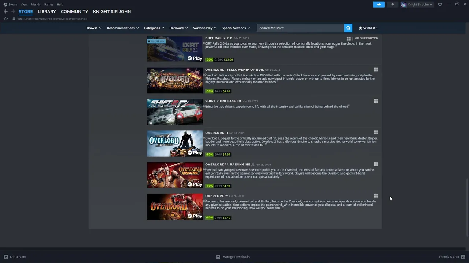Switch to the COMMUNITY tab
This screenshot has width=469, height=263.
(x=74, y=12)
